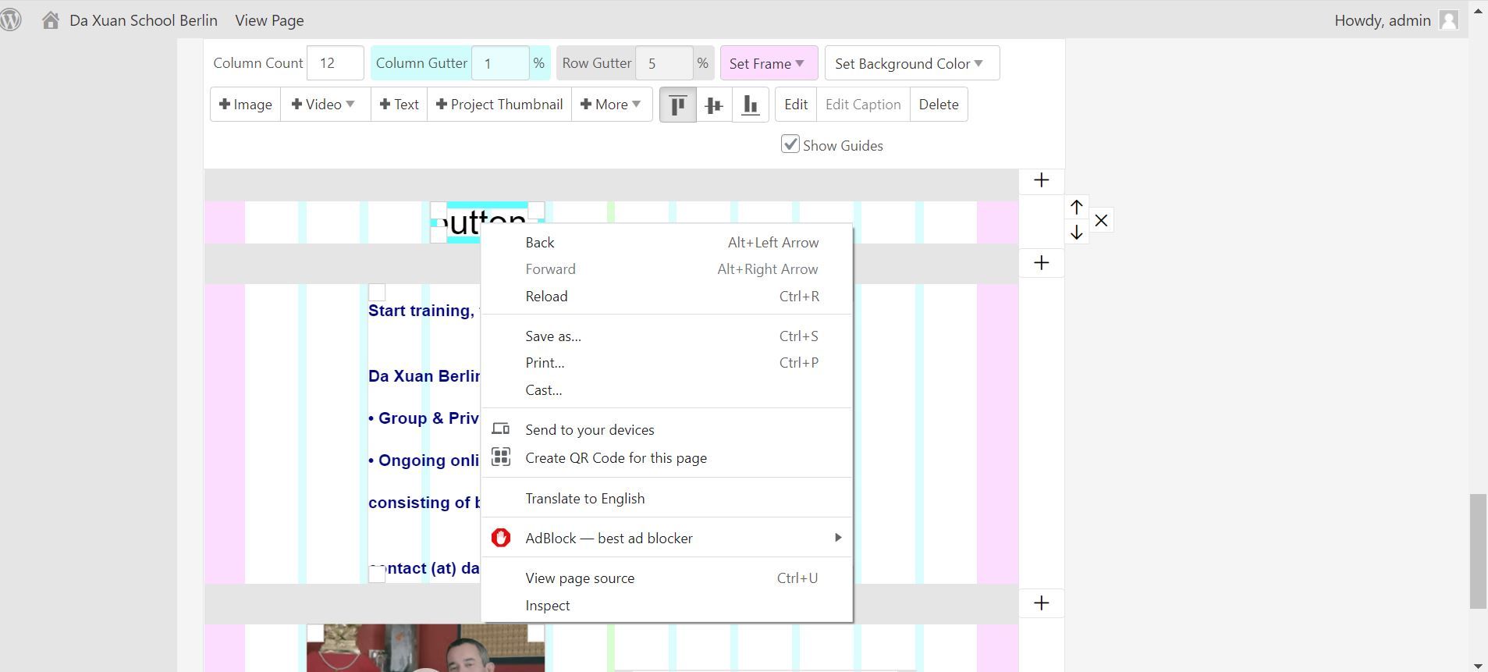This screenshot has height=672, width=1488.
Task: Uncheck the Show Guides checkbox
Action: 790,144
